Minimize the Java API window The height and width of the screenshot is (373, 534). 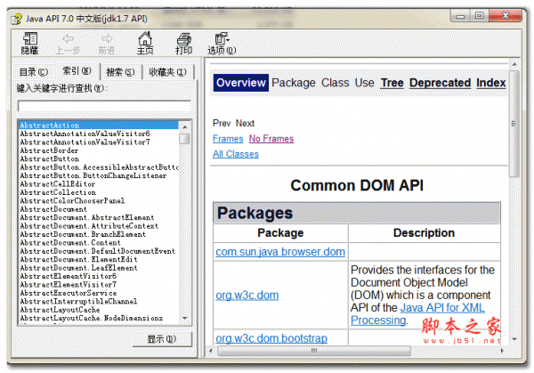[461, 16]
